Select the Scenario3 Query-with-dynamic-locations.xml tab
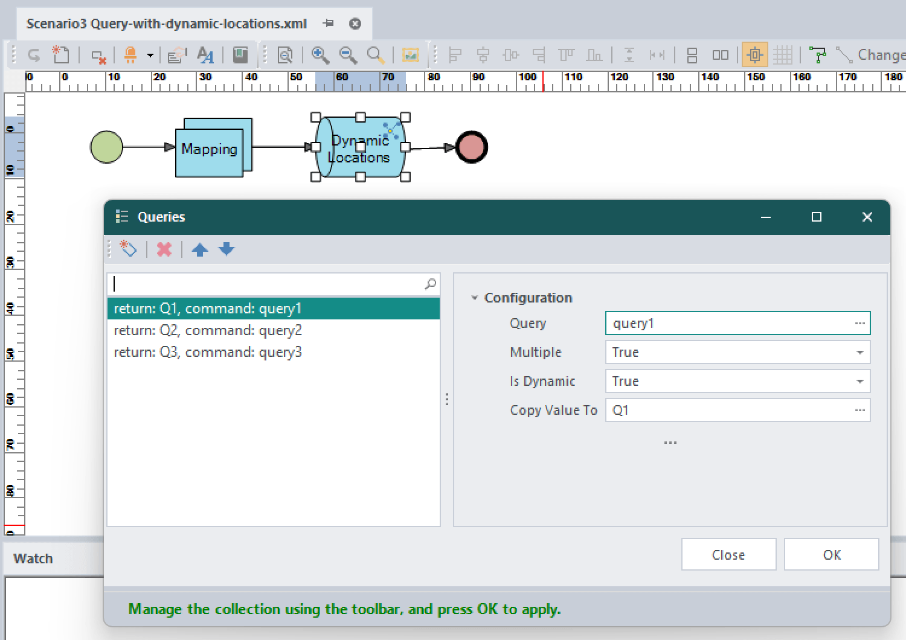 point(167,24)
